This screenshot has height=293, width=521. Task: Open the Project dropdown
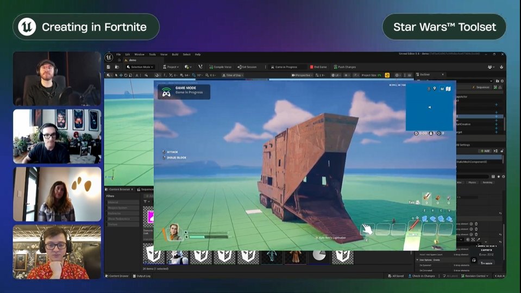click(x=171, y=67)
